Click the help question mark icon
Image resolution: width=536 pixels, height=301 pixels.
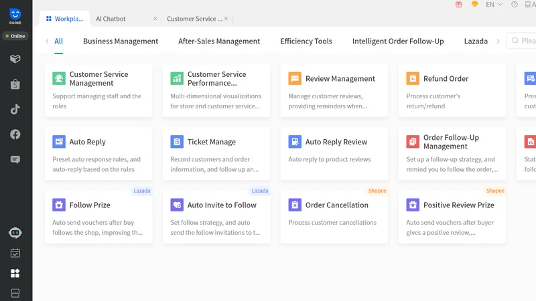(x=514, y=5)
